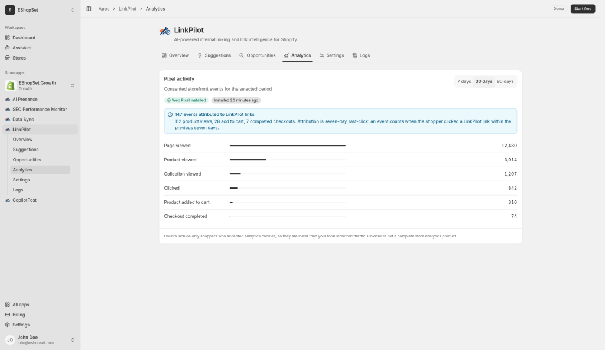Open the Logs tab
The width and height of the screenshot is (605, 350).
(361, 55)
